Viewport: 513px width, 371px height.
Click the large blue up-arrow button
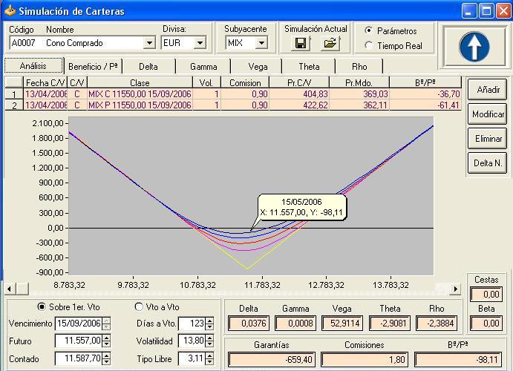coord(474,47)
